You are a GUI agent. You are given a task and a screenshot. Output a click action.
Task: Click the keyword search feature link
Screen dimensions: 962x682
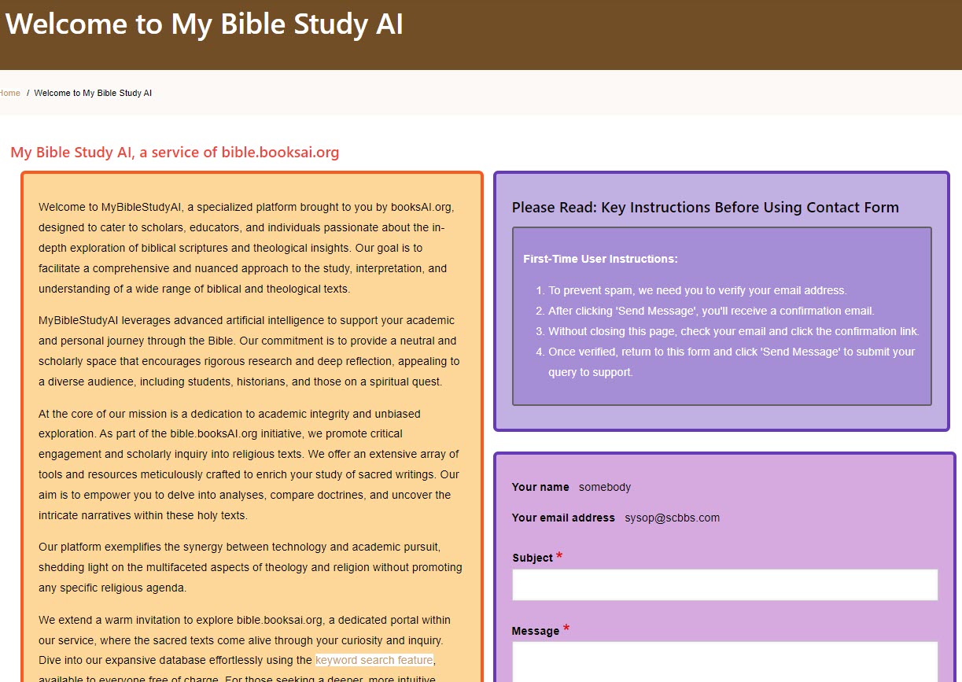374,660
